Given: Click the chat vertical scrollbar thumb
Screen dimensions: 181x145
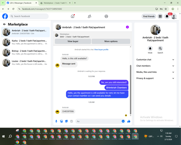Looking at the screenshot, I should click(130, 90).
